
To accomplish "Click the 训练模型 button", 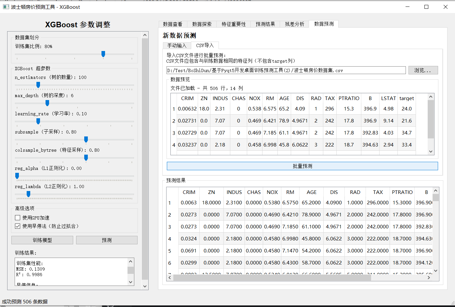I will click(42, 240).
